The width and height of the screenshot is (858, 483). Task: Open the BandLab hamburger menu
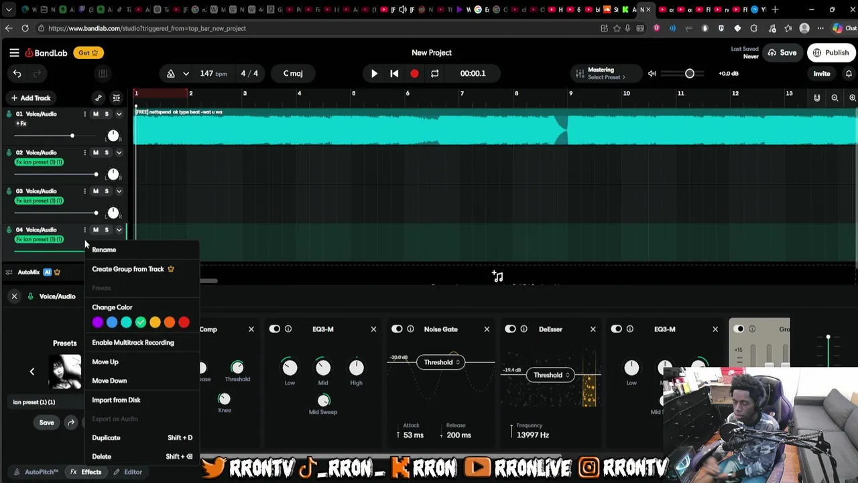[14, 52]
